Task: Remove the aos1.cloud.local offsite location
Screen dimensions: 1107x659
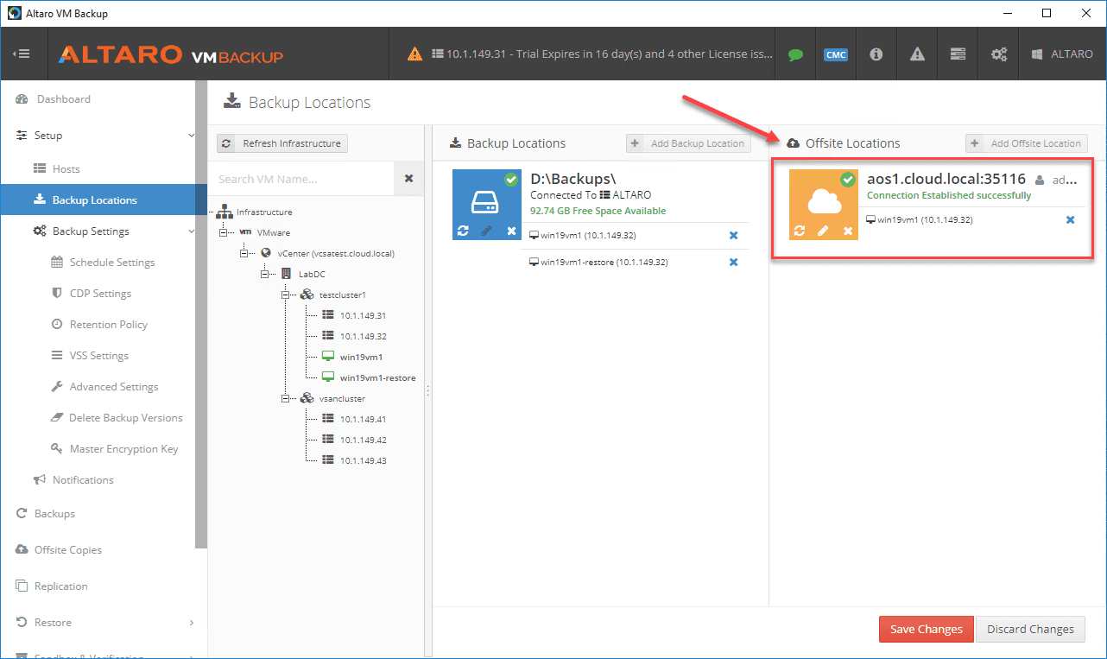Action: click(x=848, y=231)
